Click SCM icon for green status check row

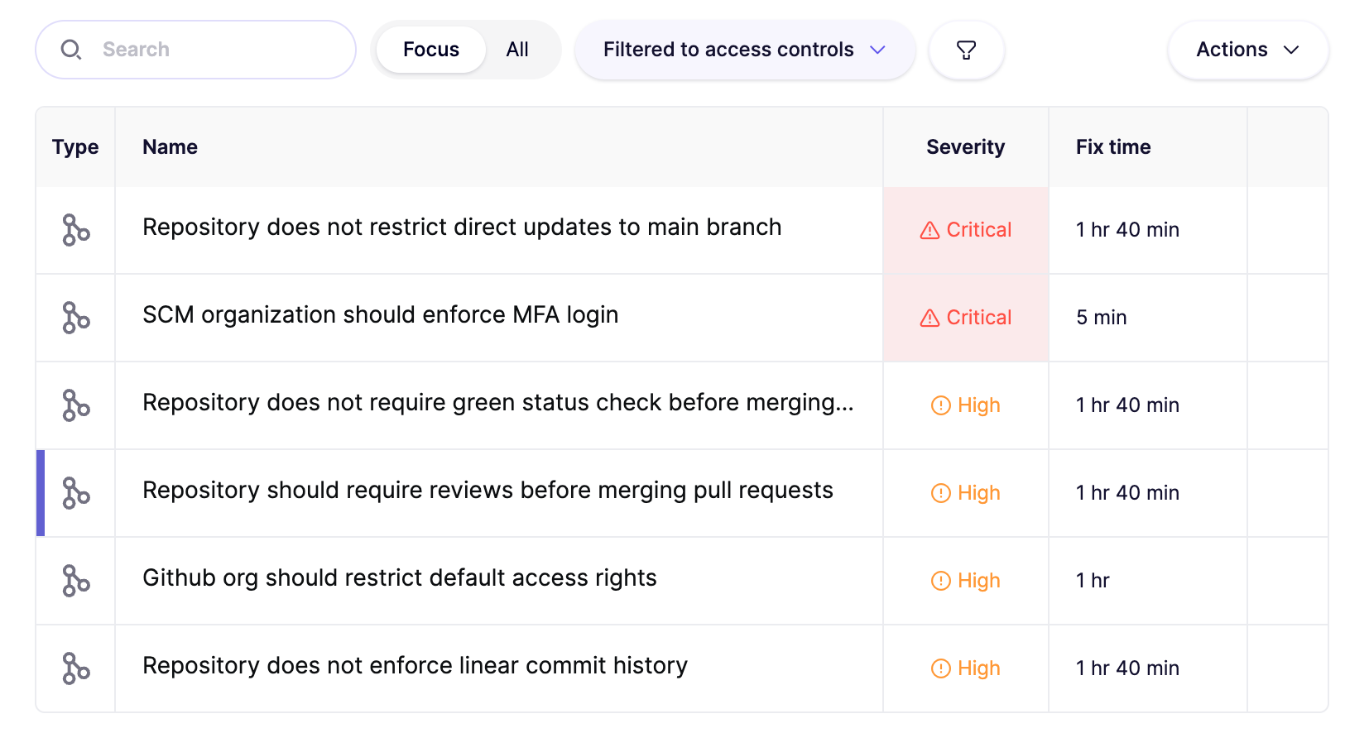(x=76, y=405)
